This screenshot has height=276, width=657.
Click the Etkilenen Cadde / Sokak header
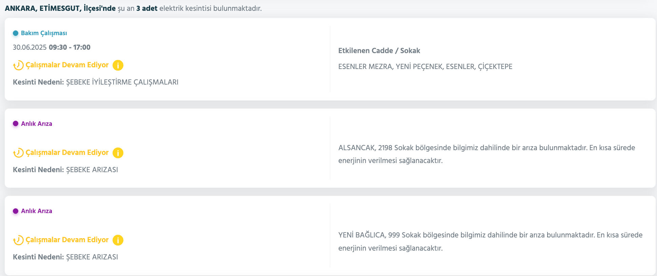pos(379,50)
